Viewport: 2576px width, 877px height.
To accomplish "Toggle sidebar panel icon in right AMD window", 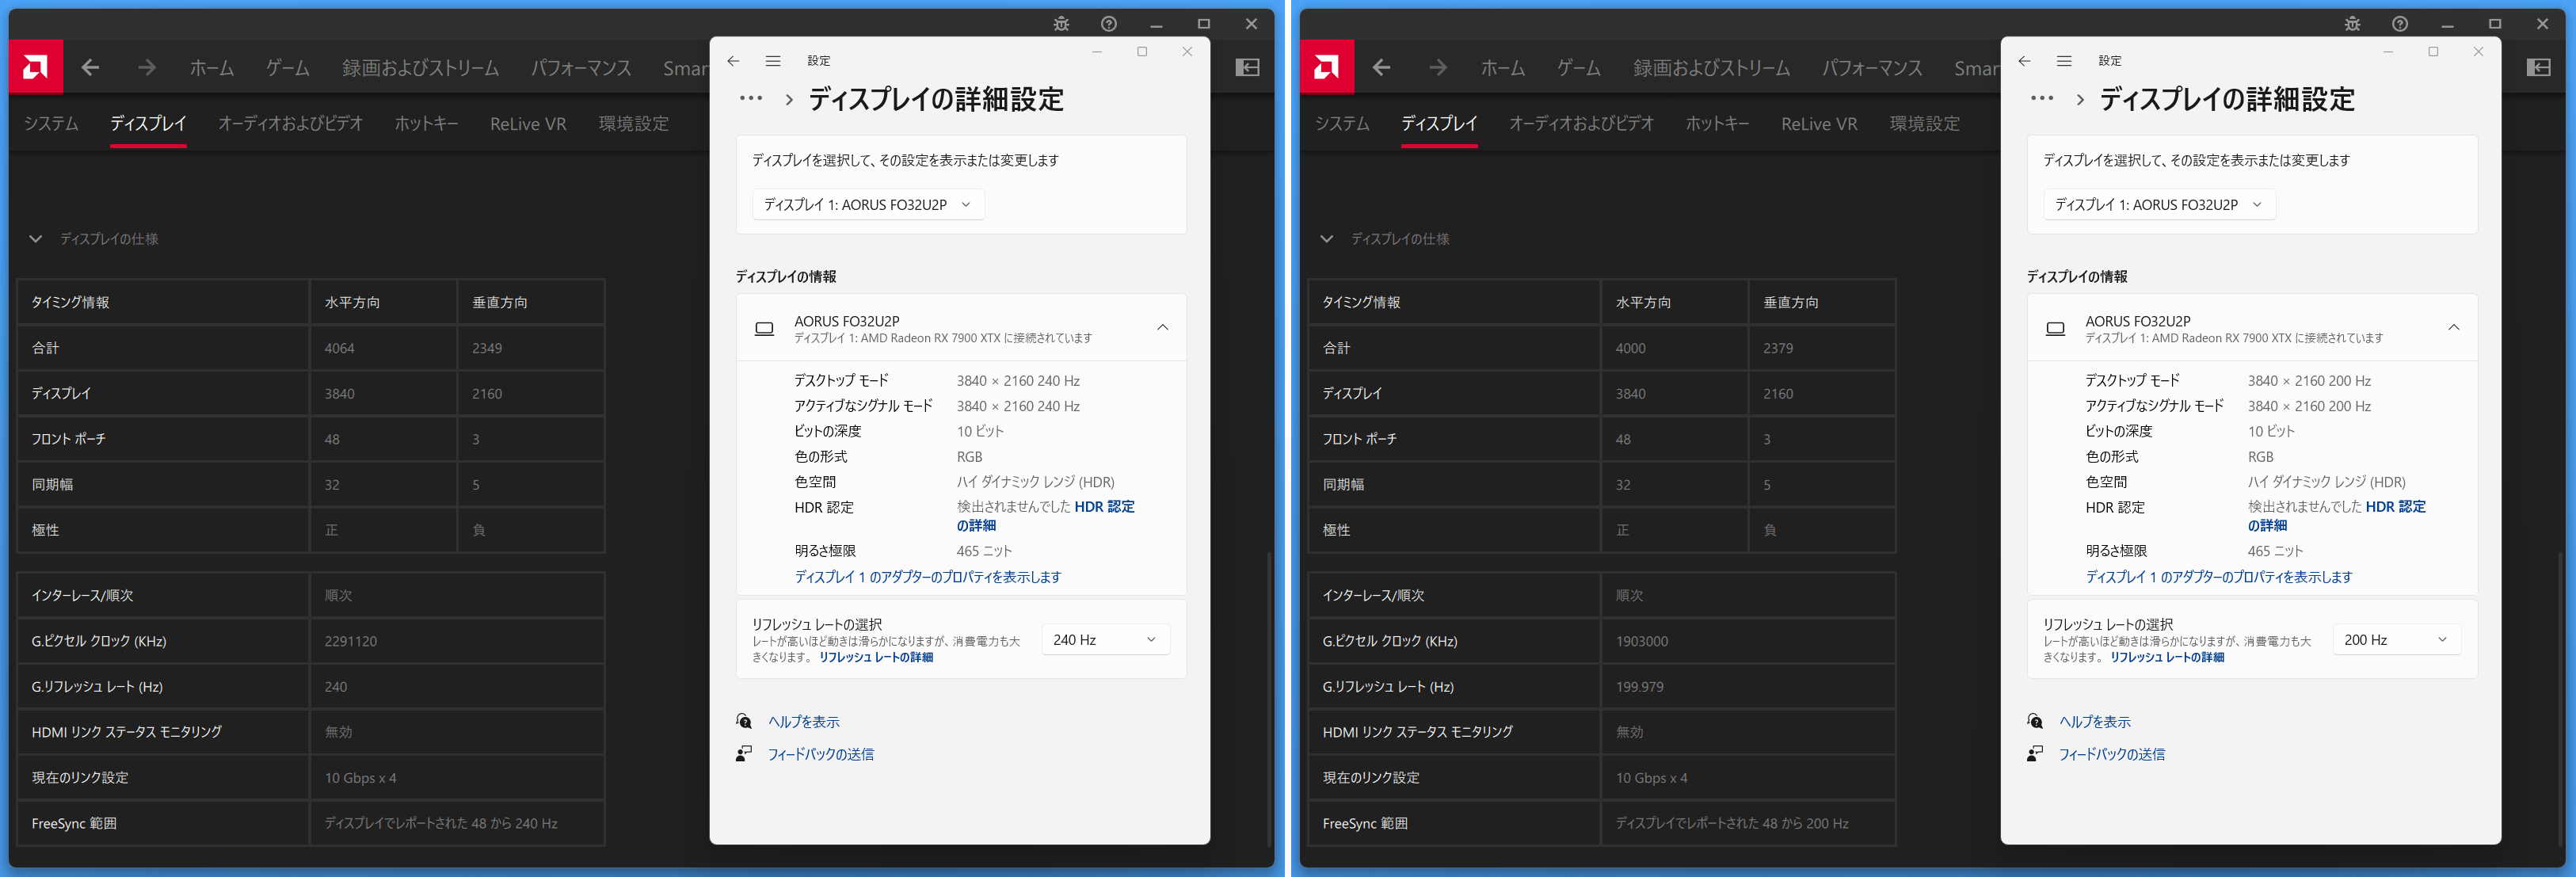I will click(2538, 67).
